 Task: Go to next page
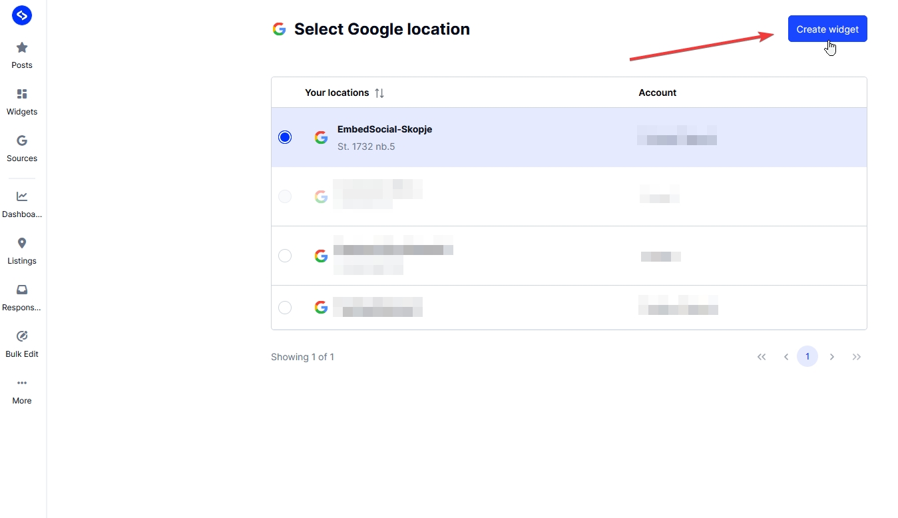tap(832, 357)
